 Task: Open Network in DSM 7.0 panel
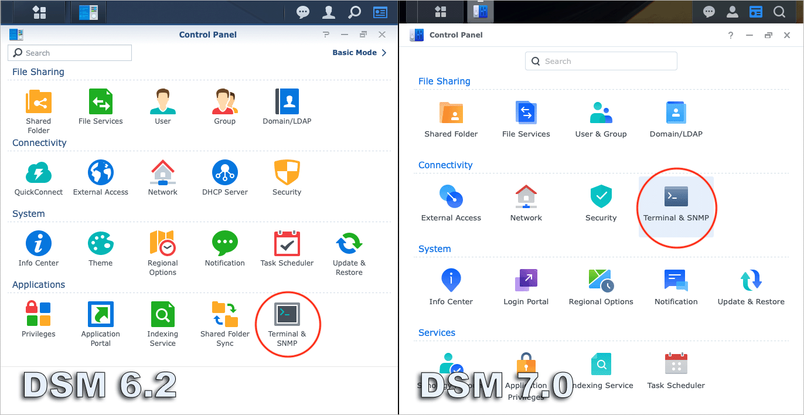pos(526,203)
